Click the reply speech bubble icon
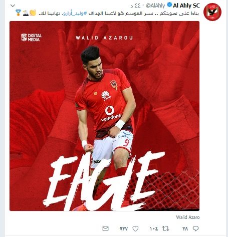Screen dimensions: 228x237 (195, 228)
